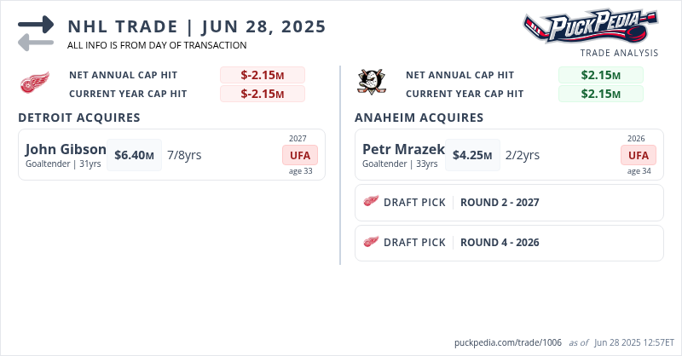
Task: Click Detroit's net annual cap hit value
Action: click(x=262, y=75)
